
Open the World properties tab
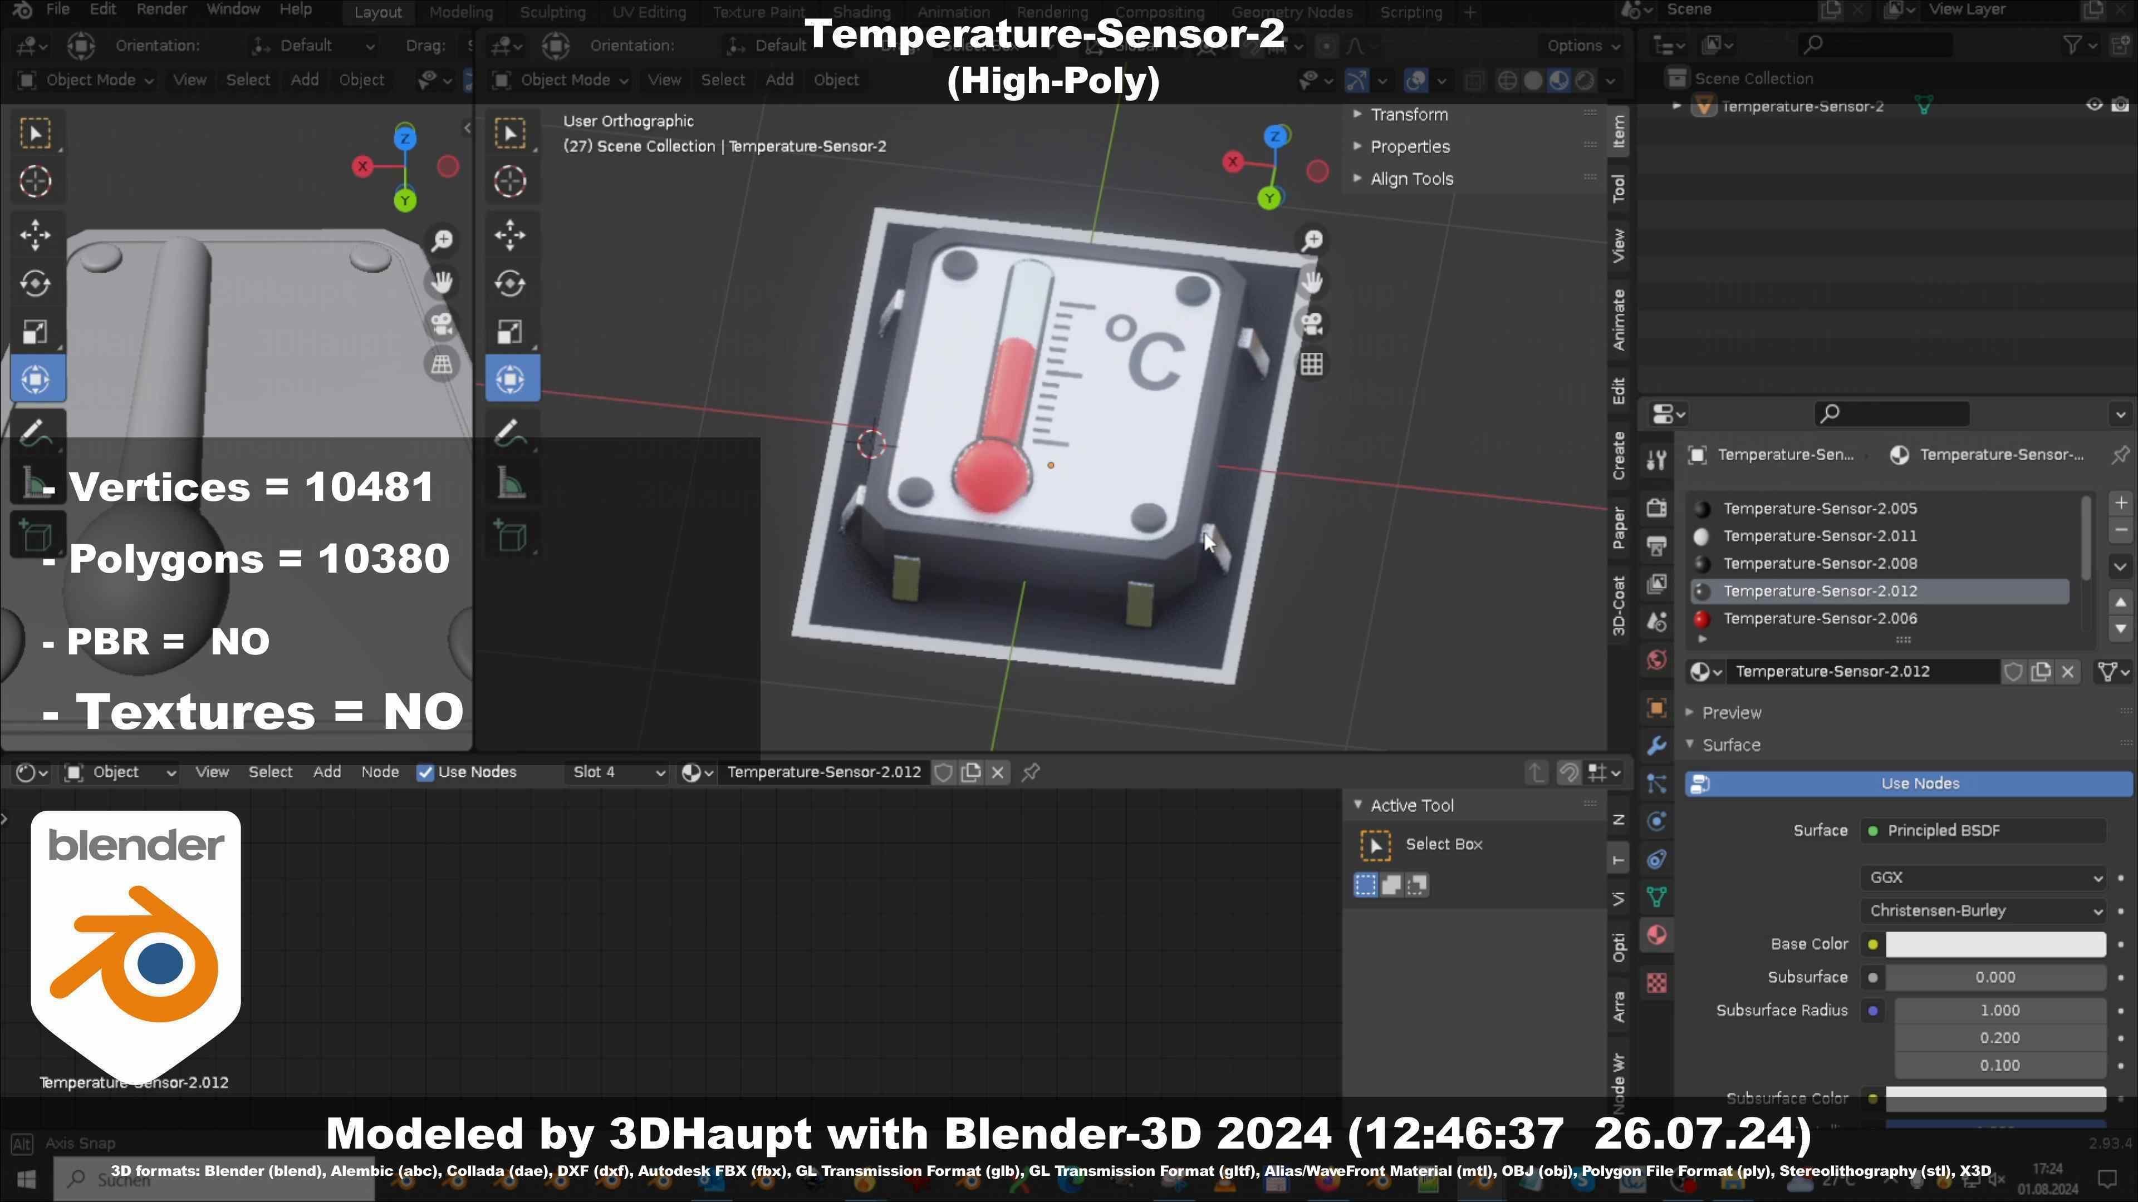pos(1656,659)
